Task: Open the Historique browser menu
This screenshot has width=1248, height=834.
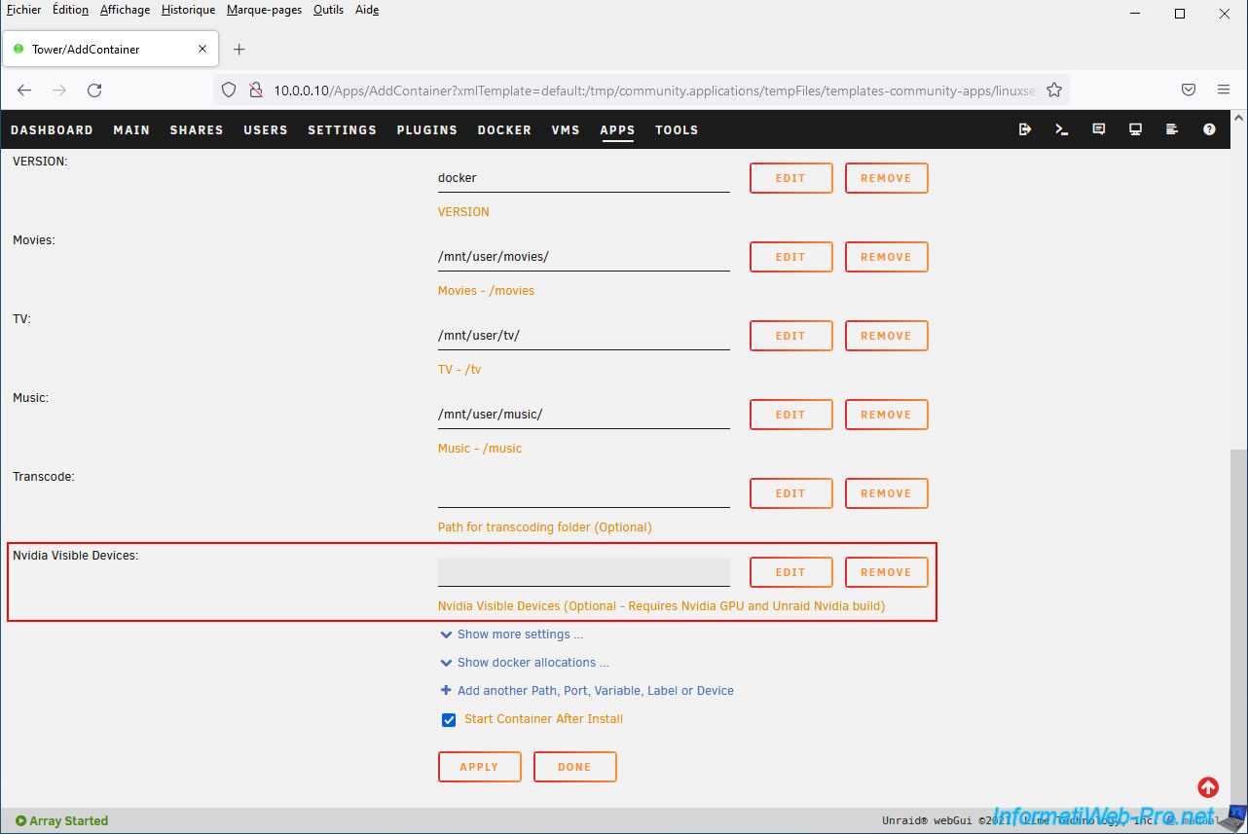Action: 189,10
